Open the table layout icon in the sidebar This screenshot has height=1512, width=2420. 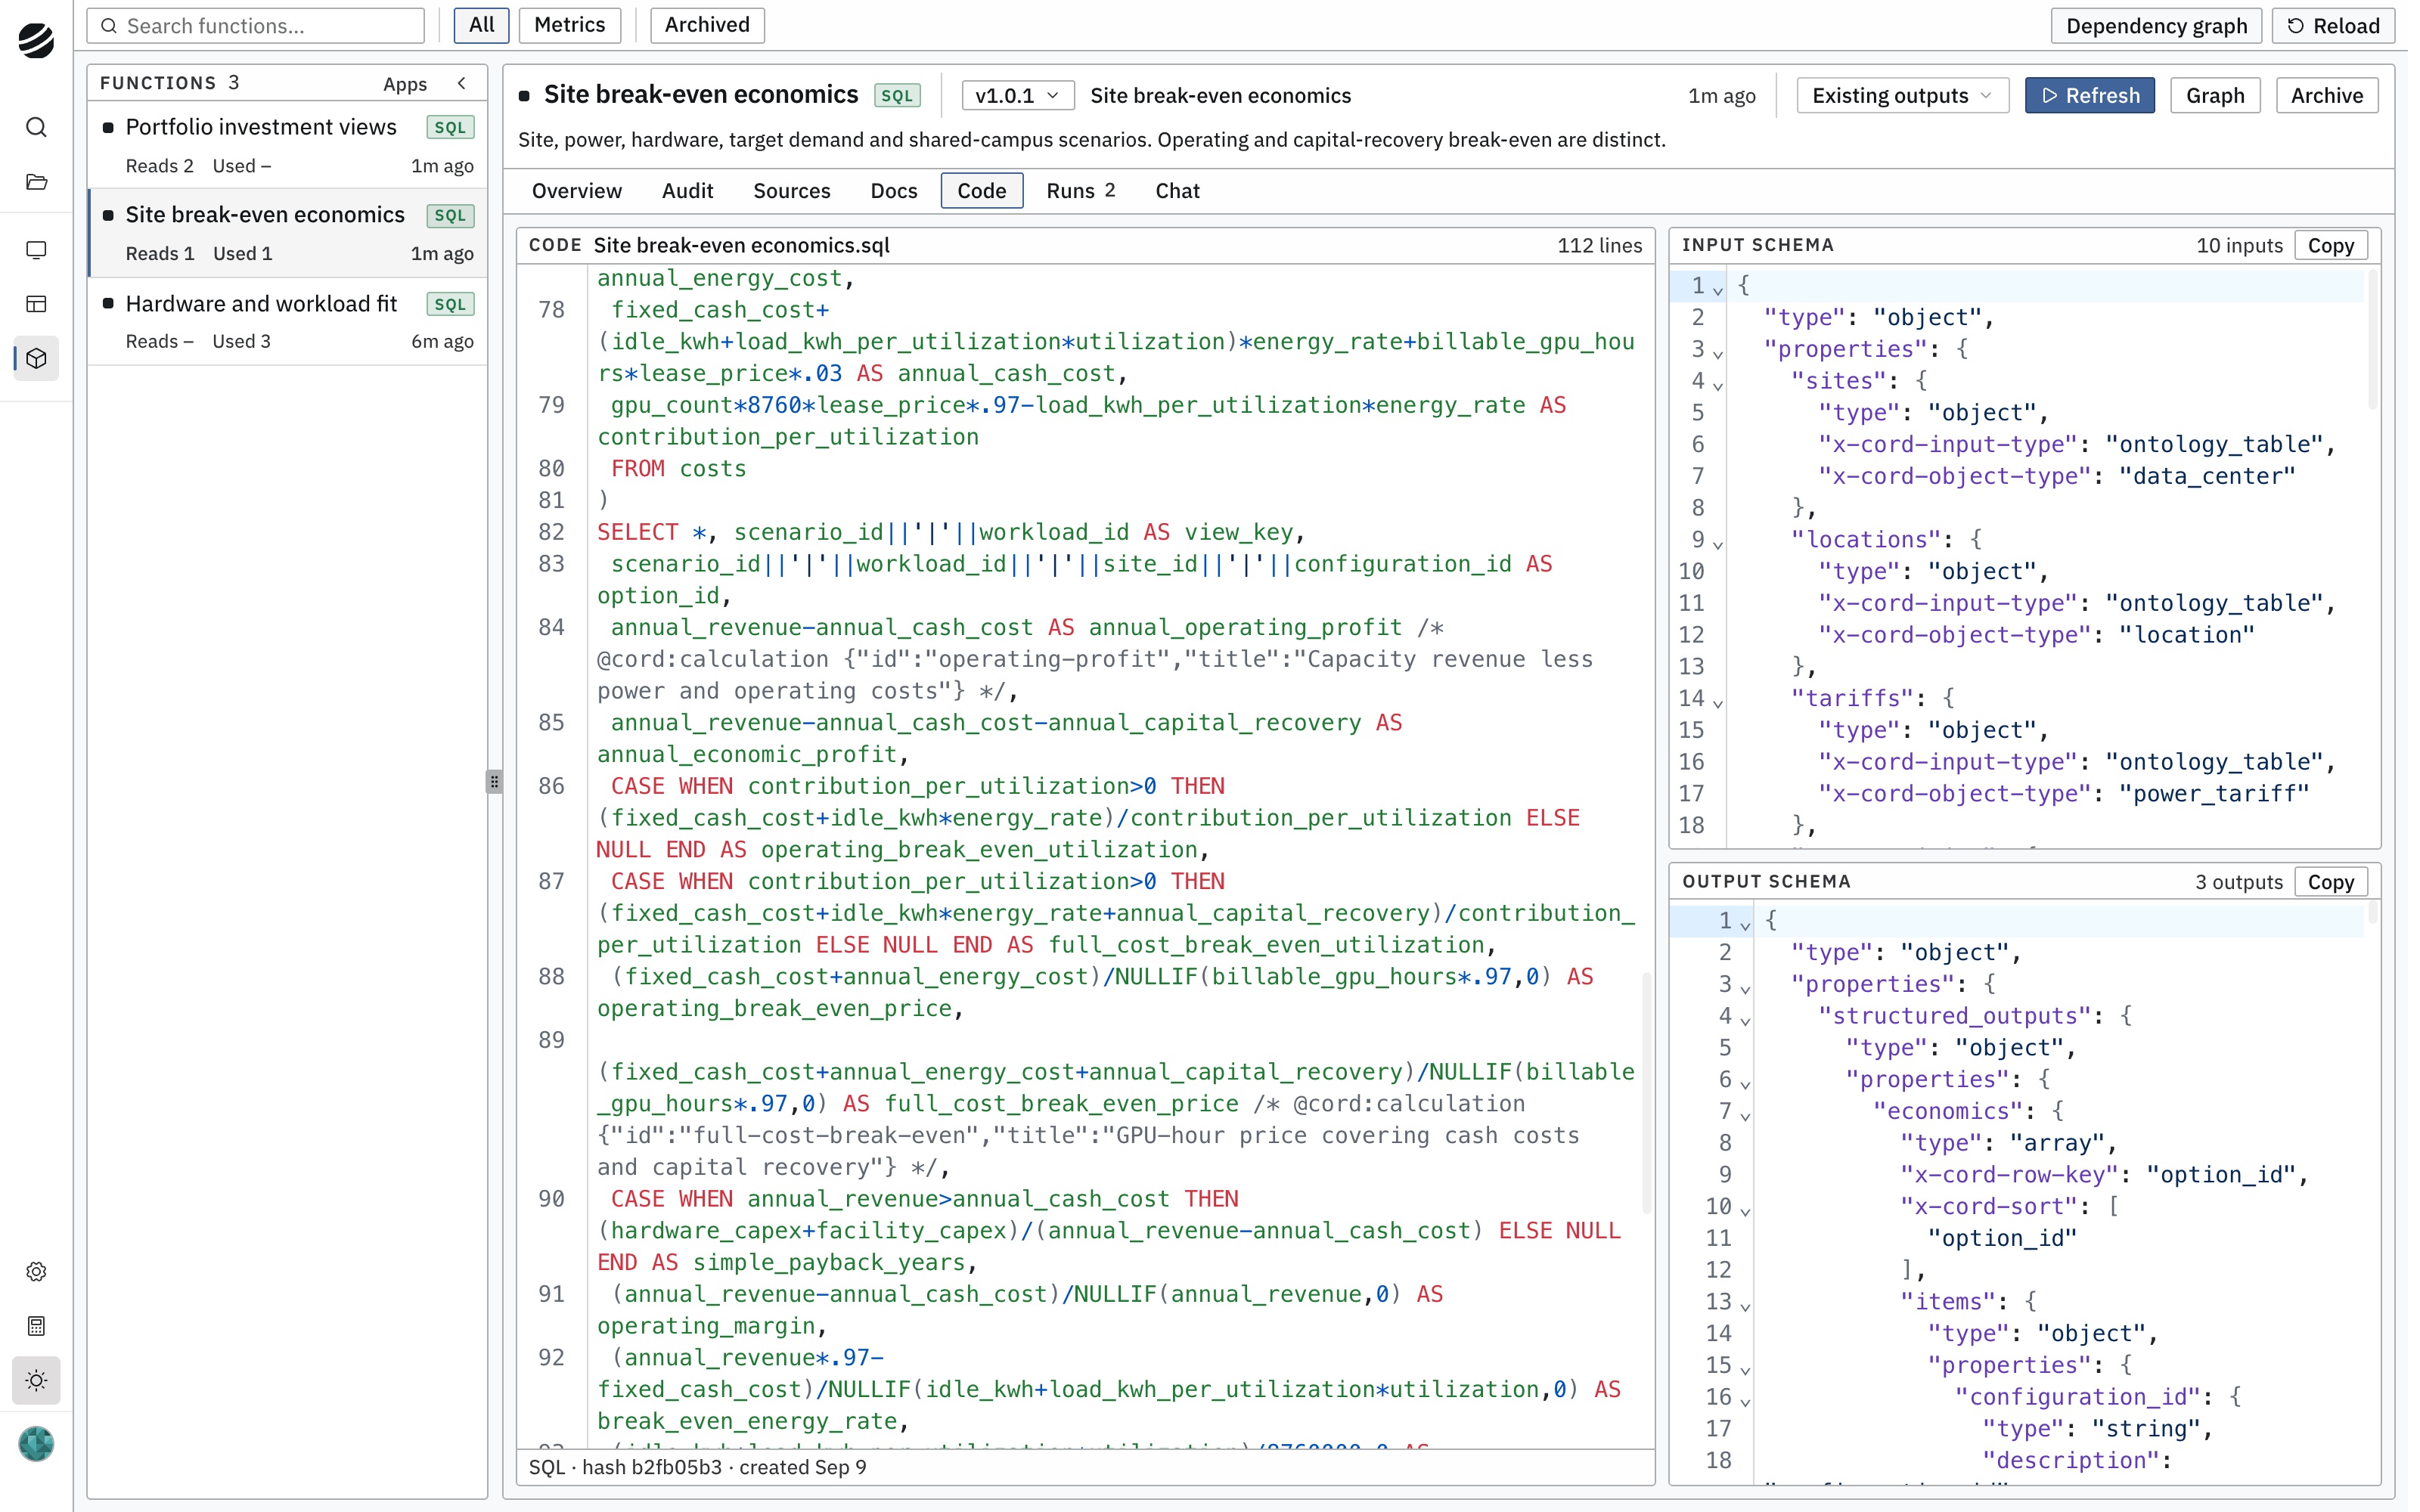point(36,304)
